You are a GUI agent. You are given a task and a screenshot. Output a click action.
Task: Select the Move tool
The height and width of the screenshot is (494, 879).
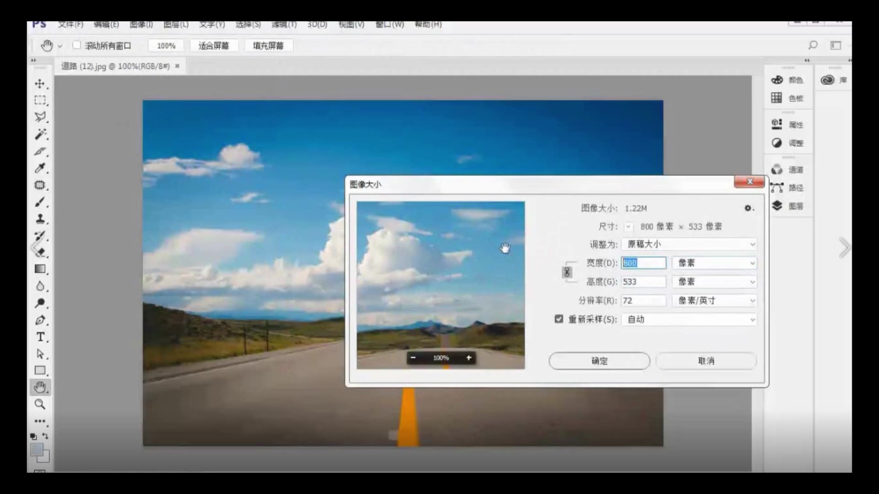[x=40, y=84]
